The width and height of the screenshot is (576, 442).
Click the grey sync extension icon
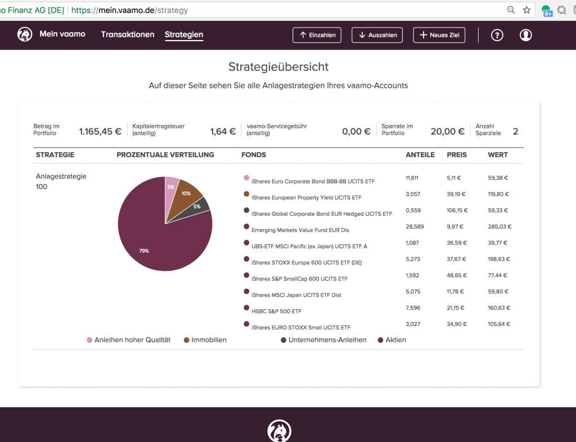pos(562,10)
